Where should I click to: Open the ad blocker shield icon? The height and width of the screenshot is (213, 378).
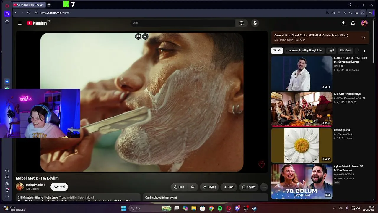click(x=339, y=13)
